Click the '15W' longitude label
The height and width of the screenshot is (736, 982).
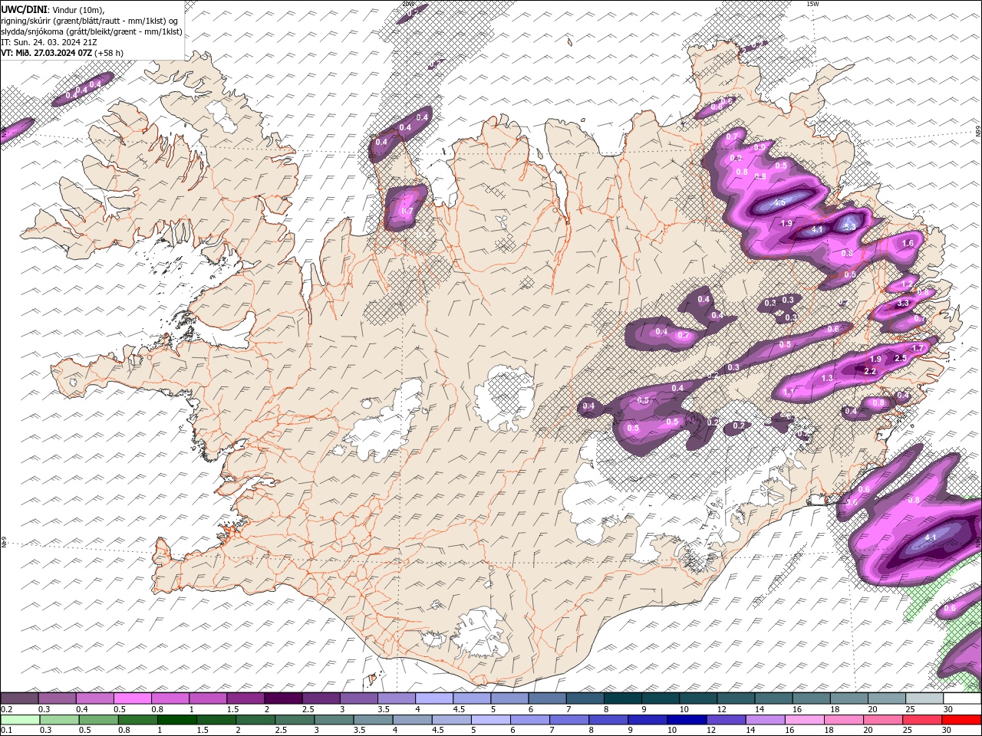[x=812, y=4]
